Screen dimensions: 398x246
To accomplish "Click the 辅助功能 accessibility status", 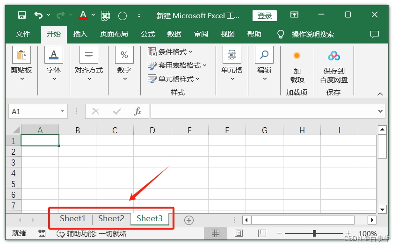I will 91,233.
